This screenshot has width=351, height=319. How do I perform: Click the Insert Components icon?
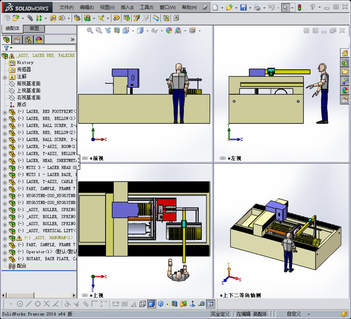(16, 18)
